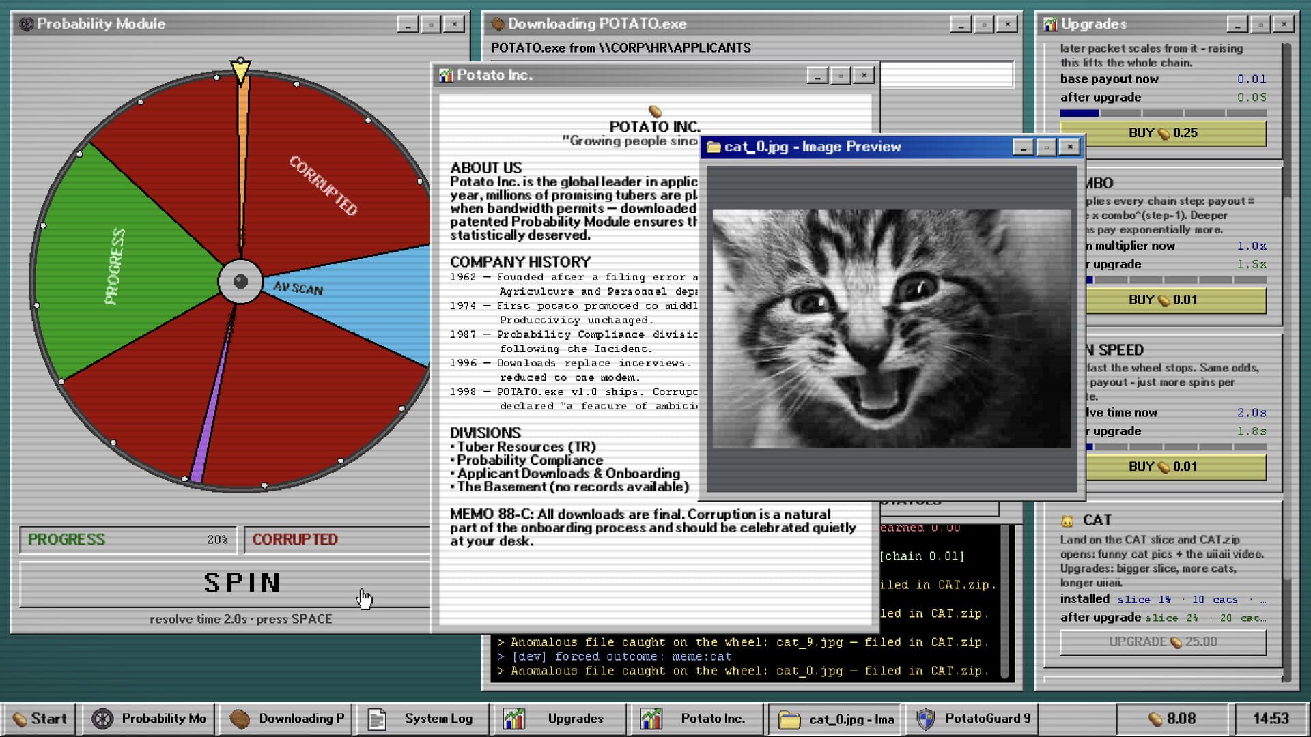Click the CAT UPGRADE 25.00 button

1163,641
